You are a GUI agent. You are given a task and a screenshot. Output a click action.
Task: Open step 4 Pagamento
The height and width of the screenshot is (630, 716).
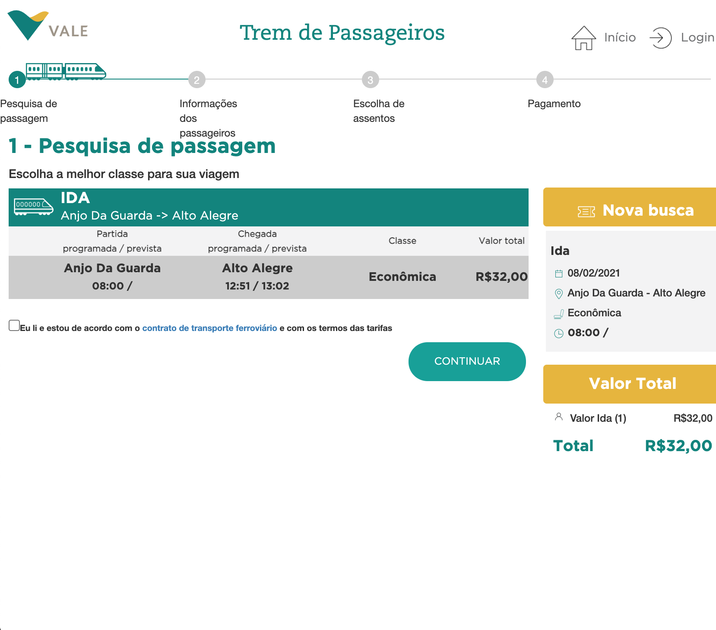point(545,80)
